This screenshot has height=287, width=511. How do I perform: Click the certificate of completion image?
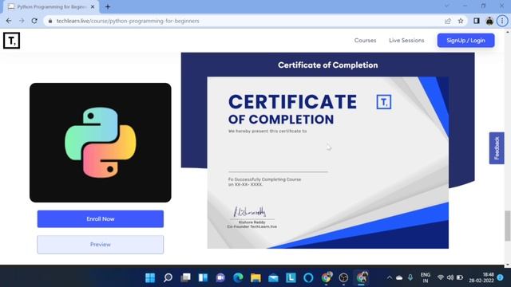(328, 163)
